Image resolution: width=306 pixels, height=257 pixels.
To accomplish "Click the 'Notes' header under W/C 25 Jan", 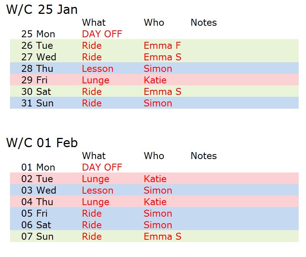I will 203,23.
